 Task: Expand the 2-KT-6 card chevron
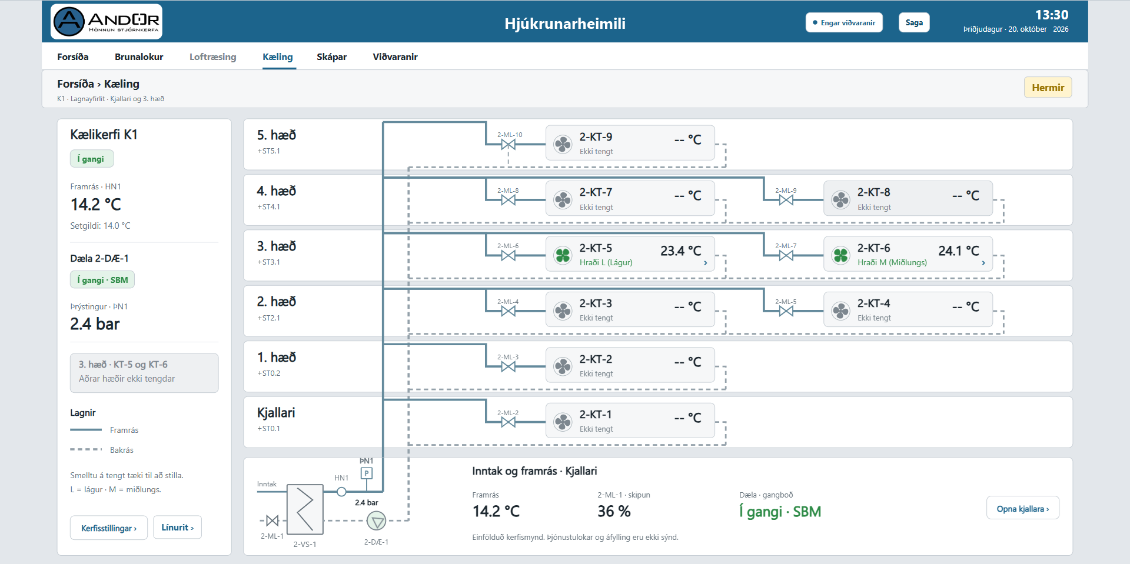[983, 263]
